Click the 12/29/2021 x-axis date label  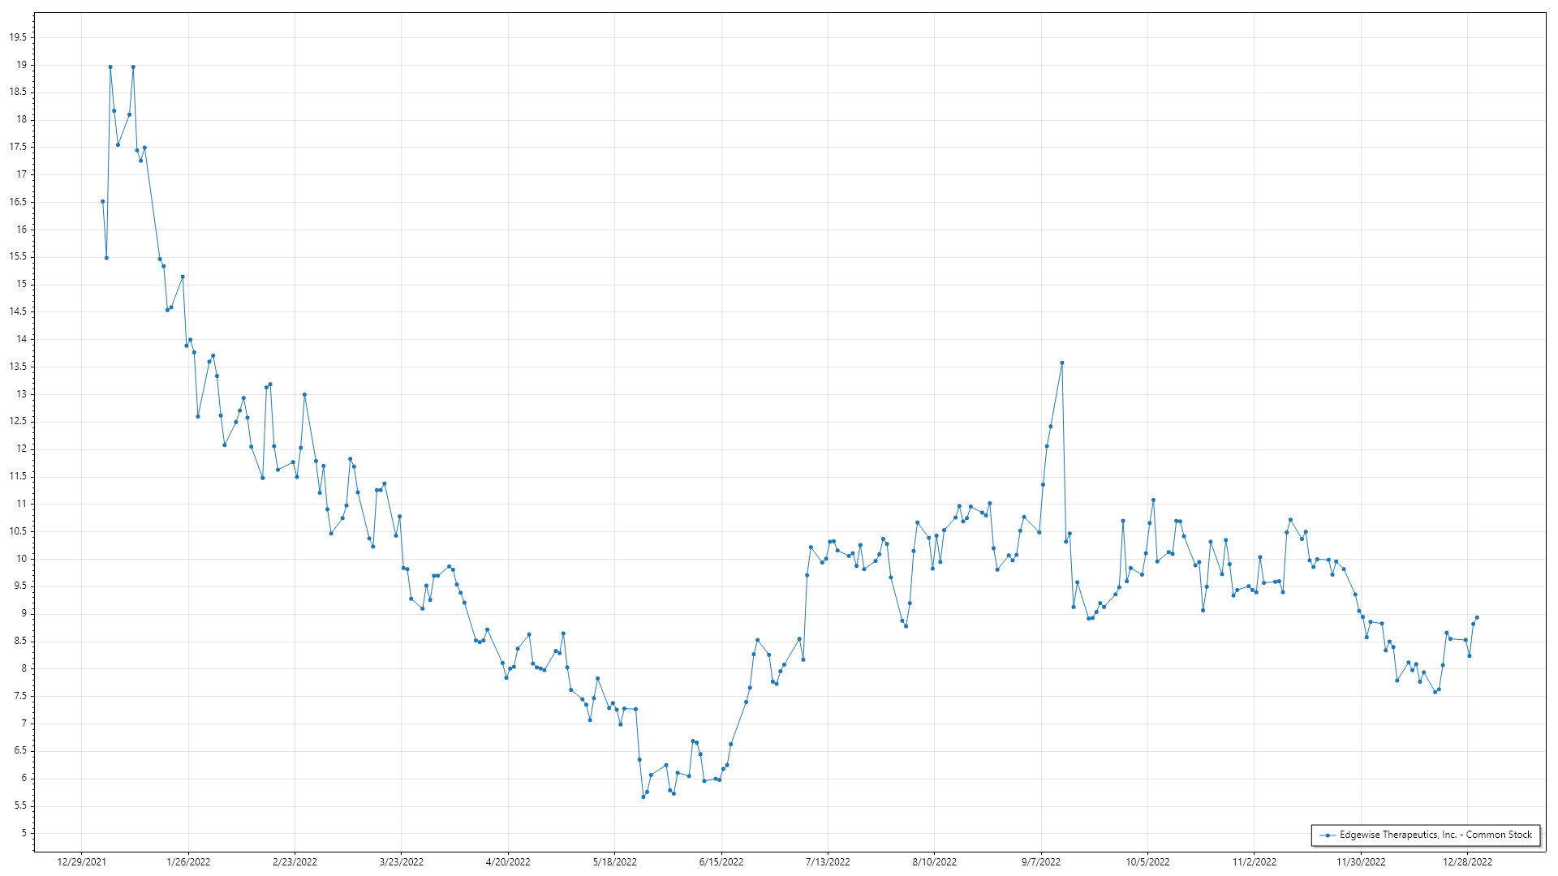point(82,862)
